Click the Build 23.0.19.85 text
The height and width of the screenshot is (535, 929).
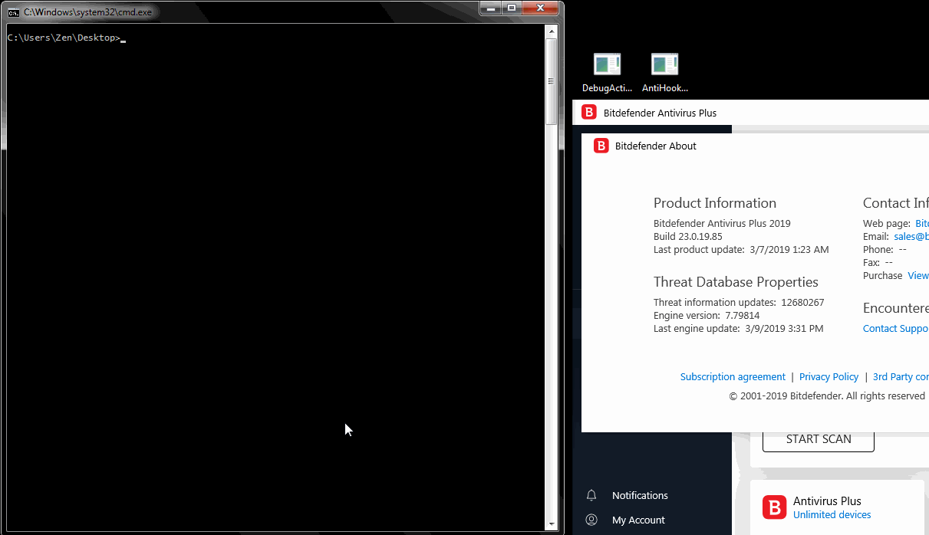click(688, 237)
